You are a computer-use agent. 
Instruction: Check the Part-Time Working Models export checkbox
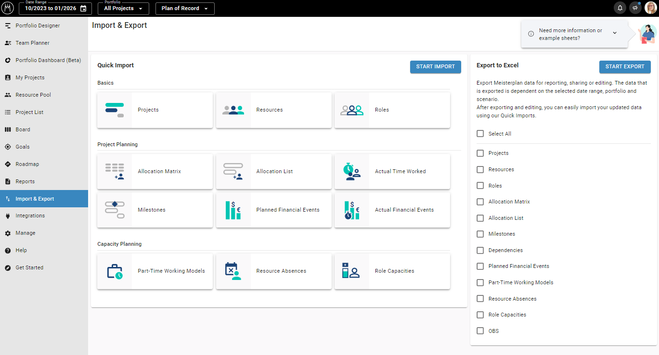coord(480,282)
